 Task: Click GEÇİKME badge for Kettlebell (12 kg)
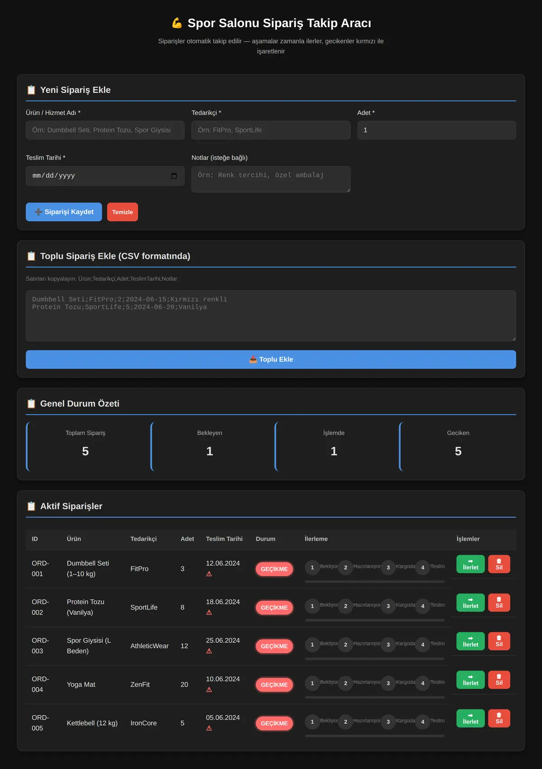coord(274,723)
